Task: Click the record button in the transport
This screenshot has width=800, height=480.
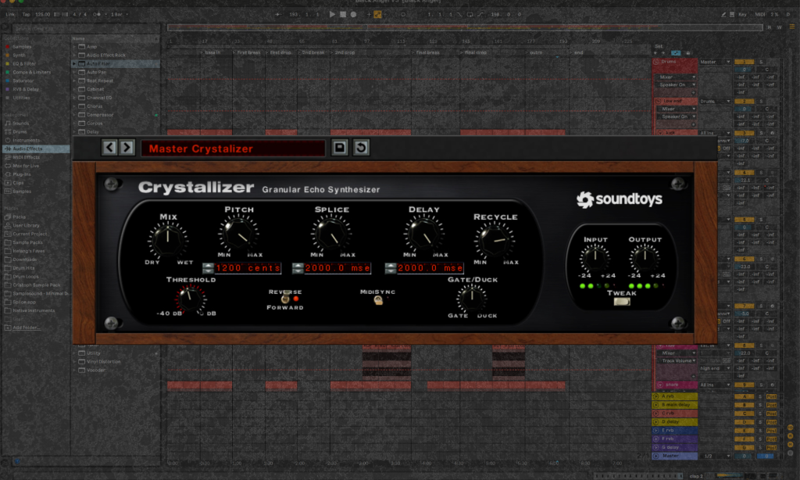Action: (354, 14)
